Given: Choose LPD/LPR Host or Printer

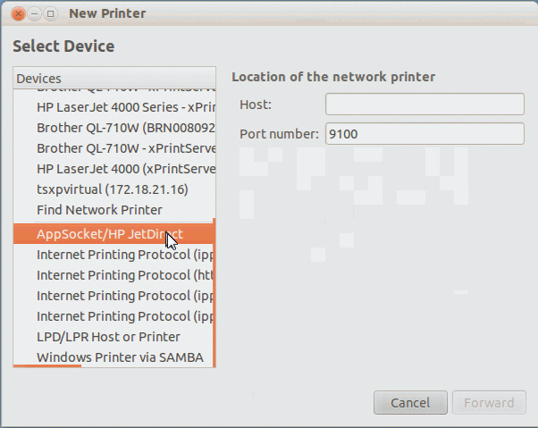Looking at the screenshot, I should pyautogui.click(x=108, y=337).
